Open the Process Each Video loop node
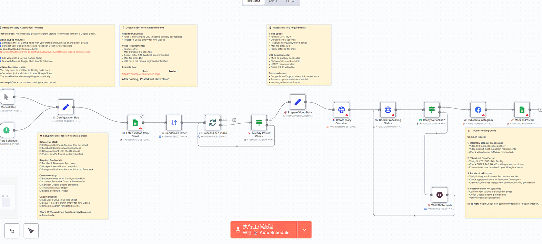 [213, 123]
